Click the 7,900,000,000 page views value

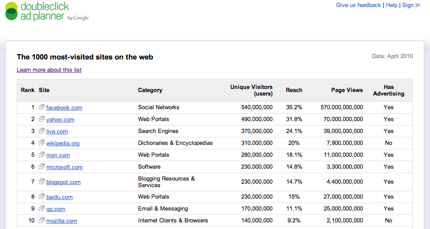(x=345, y=143)
